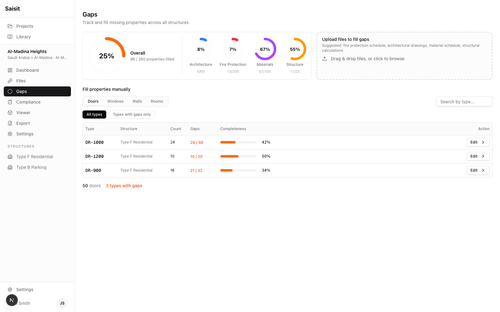Click the project Settings gear icon
Viewport: 500px width, 312px height.
coord(10,134)
